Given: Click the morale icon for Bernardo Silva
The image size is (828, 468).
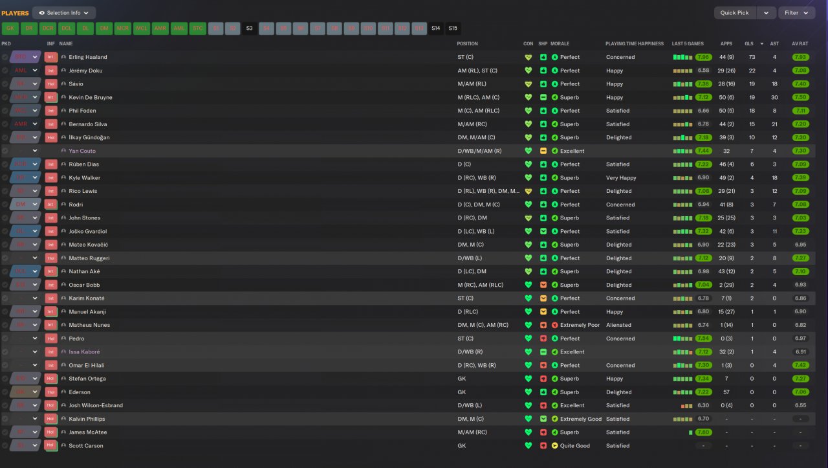Looking at the screenshot, I should pos(554,124).
